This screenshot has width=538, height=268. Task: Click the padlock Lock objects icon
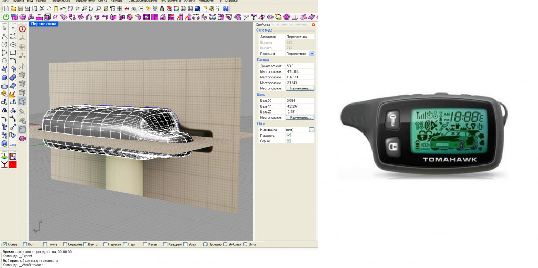coord(162,8)
